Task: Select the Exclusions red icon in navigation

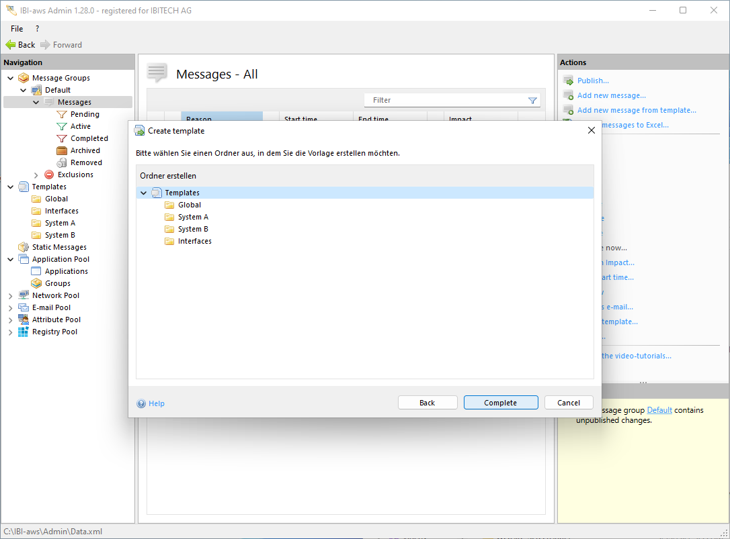Action: click(x=49, y=175)
